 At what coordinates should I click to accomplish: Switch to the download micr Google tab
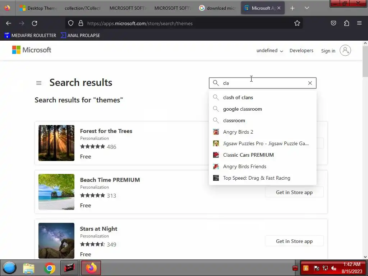point(217,8)
